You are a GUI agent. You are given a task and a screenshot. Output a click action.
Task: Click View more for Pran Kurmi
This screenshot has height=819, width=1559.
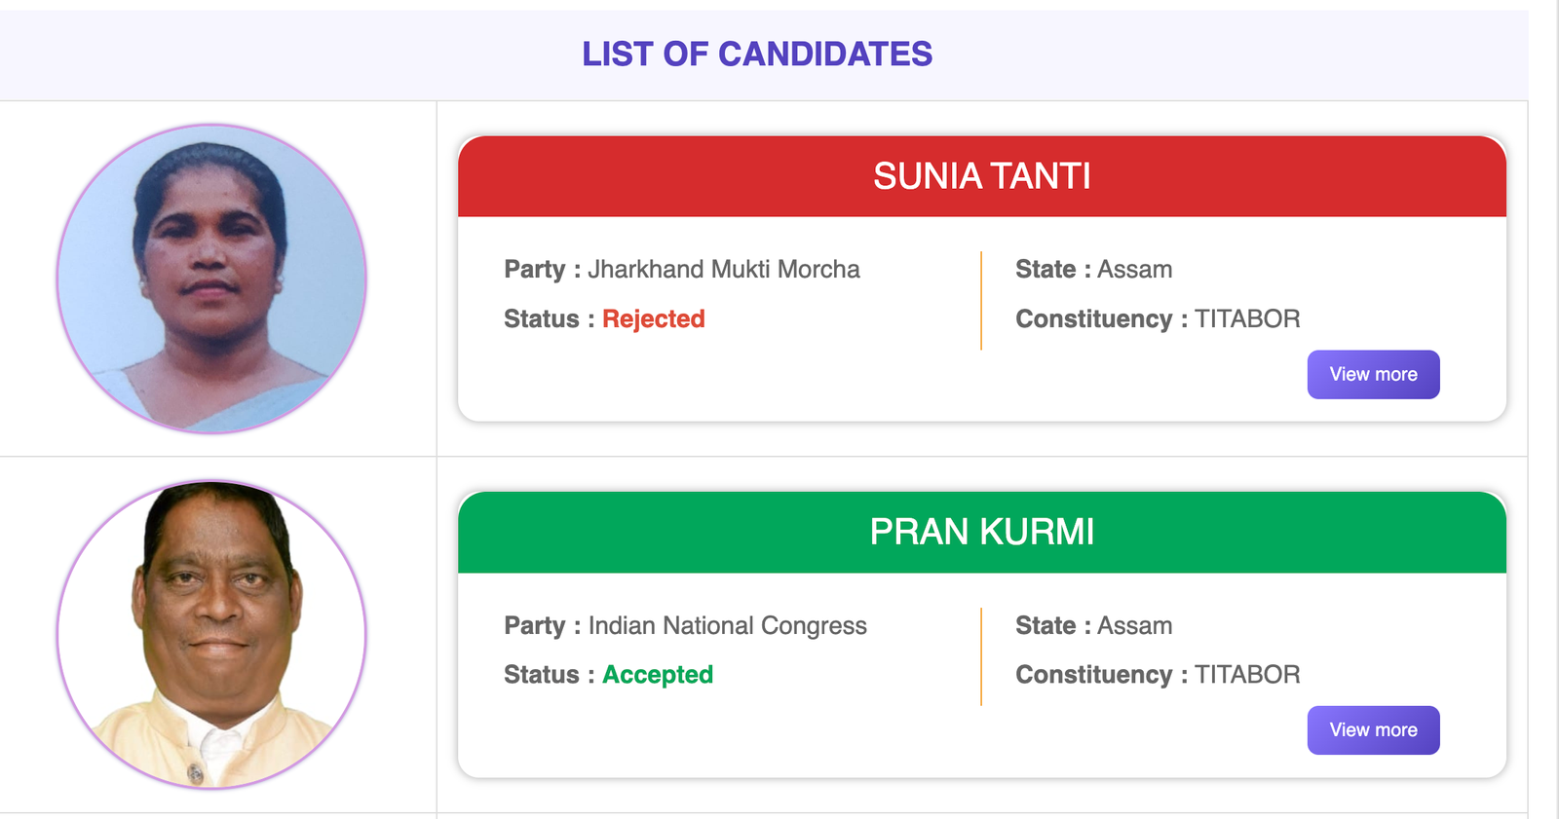tap(1373, 729)
